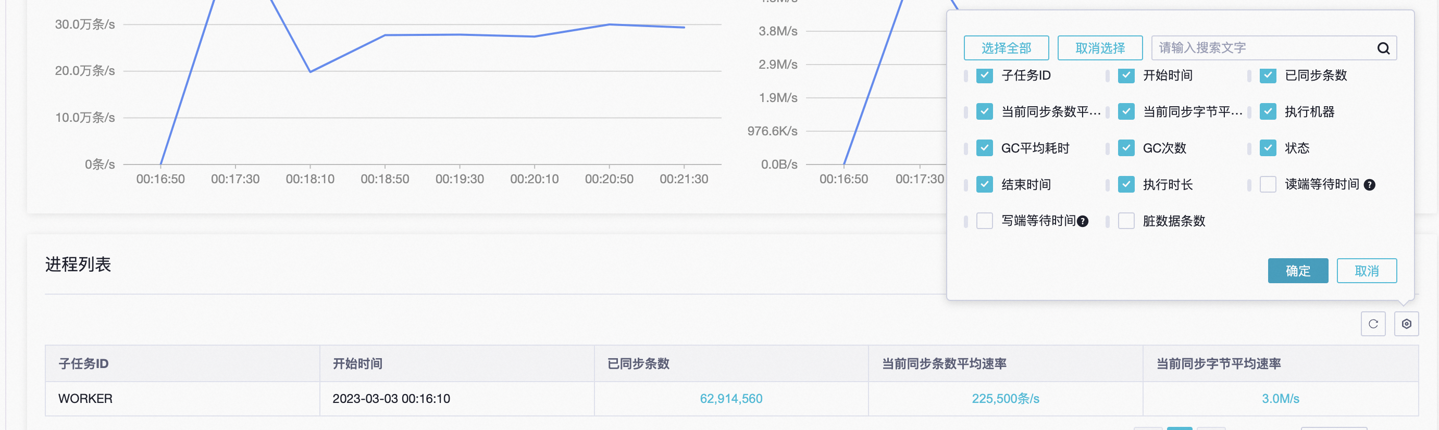The width and height of the screenshot is (1439, 430).
Task: Click the 2023-03-03 00:16:10 start time cell
Action: pos(456,399)
